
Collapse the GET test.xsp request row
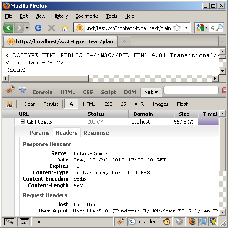pyautogui.click(x=22, y=122)
